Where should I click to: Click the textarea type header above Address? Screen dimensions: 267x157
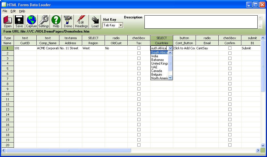(x=71, y=38)
